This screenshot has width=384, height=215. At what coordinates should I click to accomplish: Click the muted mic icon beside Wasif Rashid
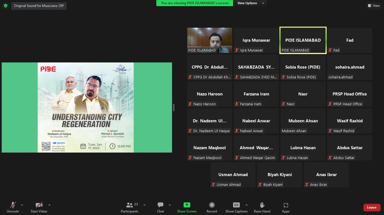(330, 131)
